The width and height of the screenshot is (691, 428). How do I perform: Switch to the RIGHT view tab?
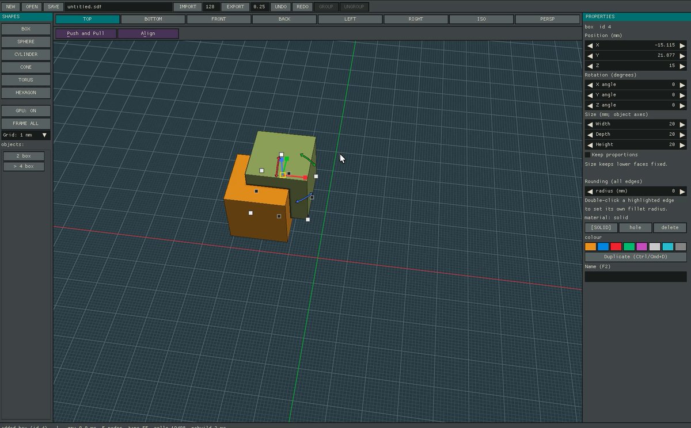click(x=416, y=19)
